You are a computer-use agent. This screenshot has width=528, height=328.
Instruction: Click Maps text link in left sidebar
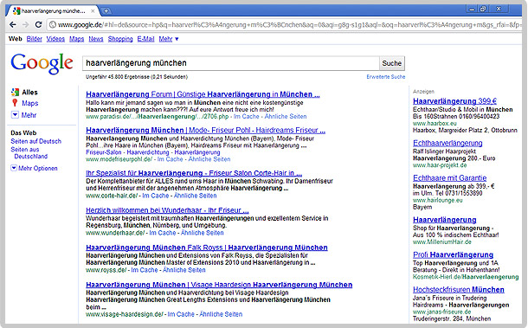click(x=30, y=103)
